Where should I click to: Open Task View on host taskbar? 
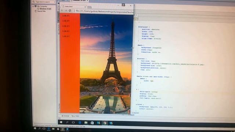point(44,129)
